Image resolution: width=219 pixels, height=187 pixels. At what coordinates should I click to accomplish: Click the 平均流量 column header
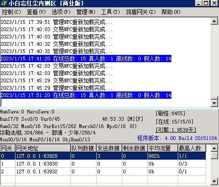pos(163,148)
